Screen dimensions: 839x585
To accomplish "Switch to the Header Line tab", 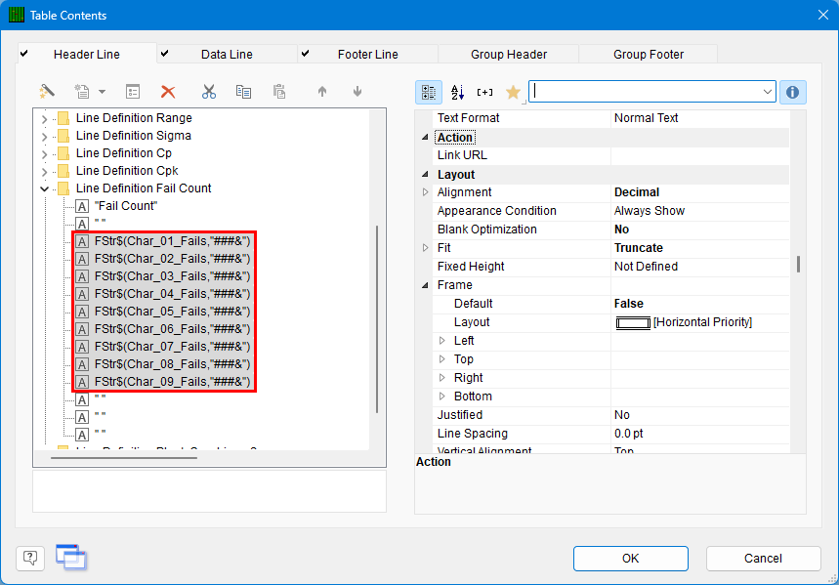I will [x=87, y=54].
